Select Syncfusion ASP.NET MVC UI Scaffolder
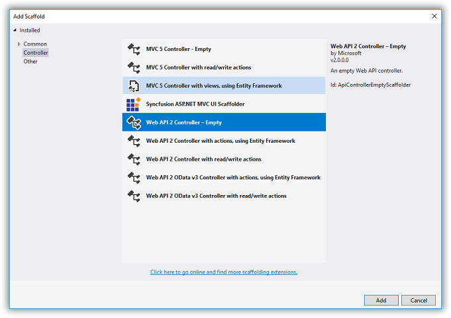Screen dimensions: 451x318 coord(224,104)
